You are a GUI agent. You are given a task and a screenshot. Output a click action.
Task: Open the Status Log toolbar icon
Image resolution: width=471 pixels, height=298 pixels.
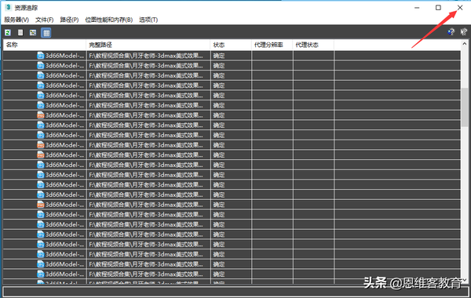(20, 32)
